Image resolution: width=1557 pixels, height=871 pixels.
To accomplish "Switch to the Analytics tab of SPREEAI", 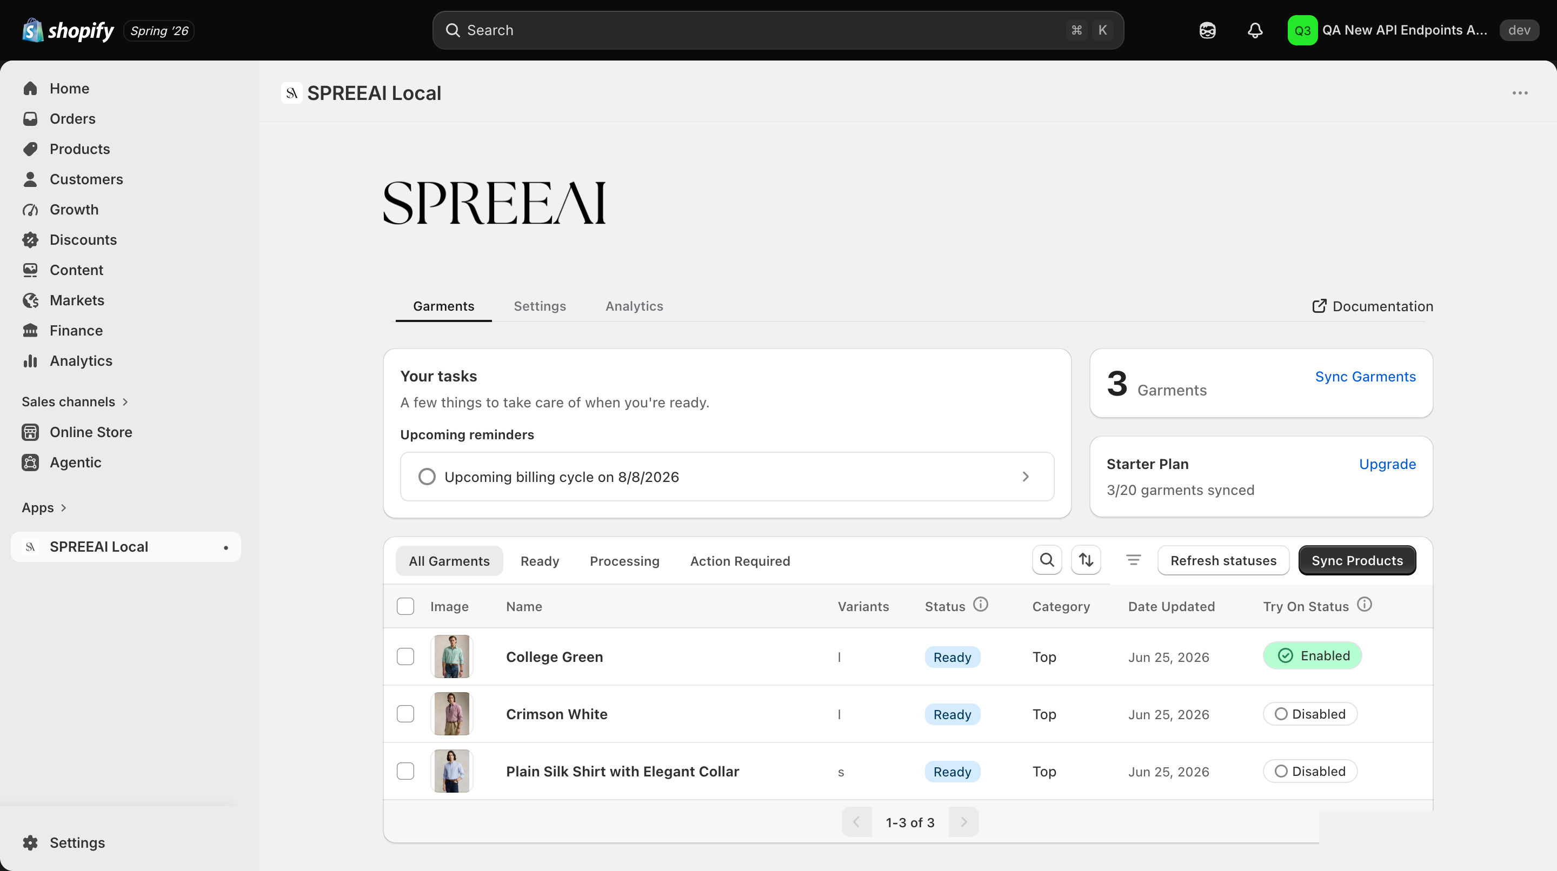I will [x=634, y=306].
